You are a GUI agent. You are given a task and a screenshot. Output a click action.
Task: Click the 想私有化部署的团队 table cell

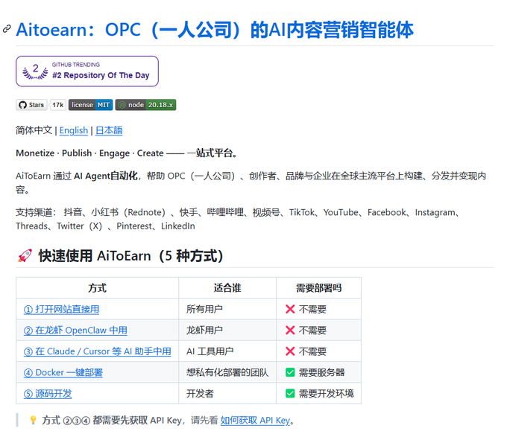[x=227, y=372]
